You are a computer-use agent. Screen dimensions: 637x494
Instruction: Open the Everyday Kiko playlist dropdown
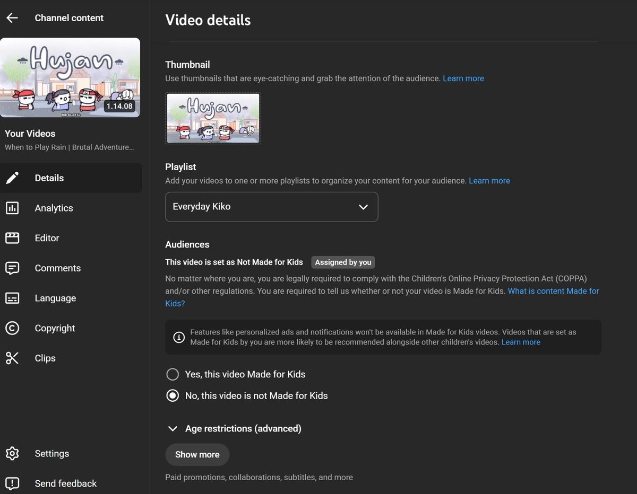(272, 207)
